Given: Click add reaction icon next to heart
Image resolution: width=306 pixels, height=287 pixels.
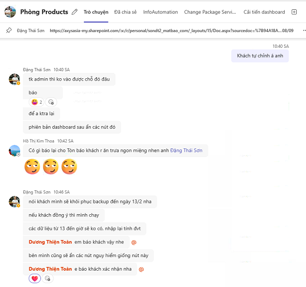Looking at the screenshot, I should pos(47,278).
